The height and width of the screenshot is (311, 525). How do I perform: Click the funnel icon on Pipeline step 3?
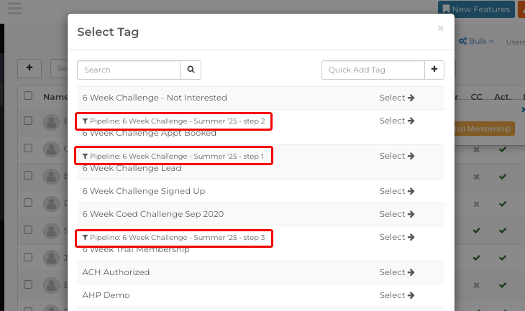[85, 238]
